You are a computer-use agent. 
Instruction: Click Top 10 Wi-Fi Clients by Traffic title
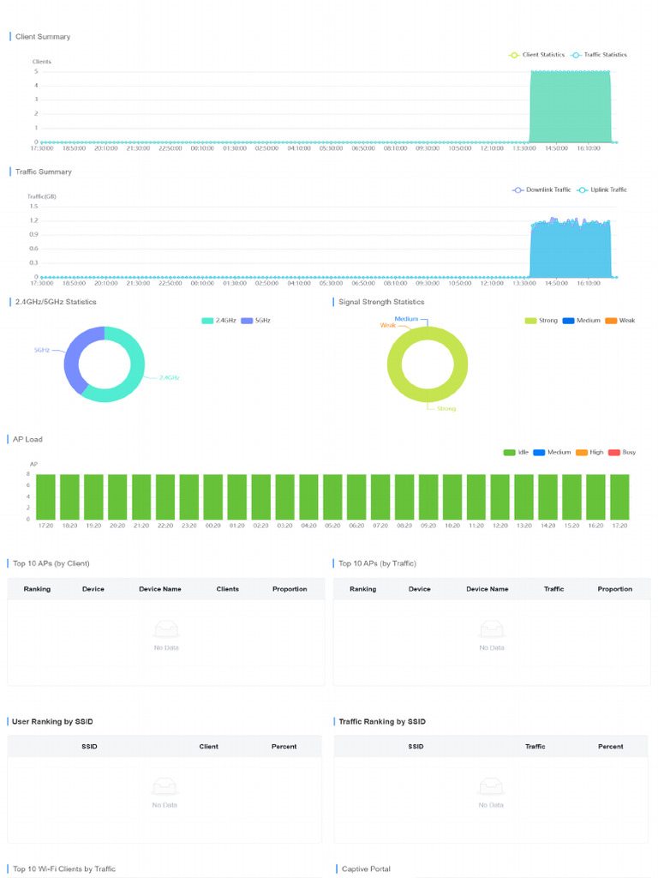pyautogui.click(x=64, y=869)
